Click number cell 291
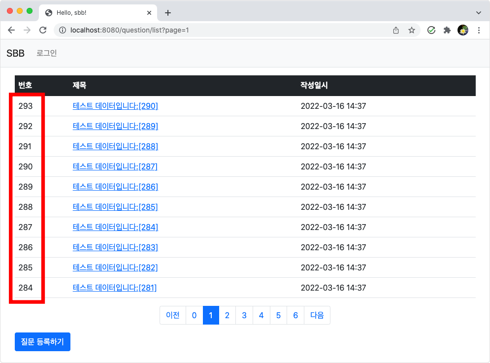Screen dimensions: 490x363 (25, 146)
